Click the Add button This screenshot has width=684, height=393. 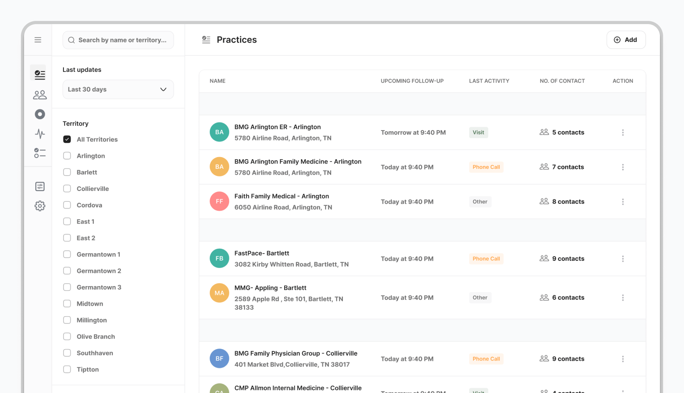(x=625, y=40)
